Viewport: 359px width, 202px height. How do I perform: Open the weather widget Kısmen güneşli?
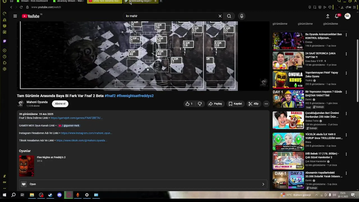coord(296,195)
